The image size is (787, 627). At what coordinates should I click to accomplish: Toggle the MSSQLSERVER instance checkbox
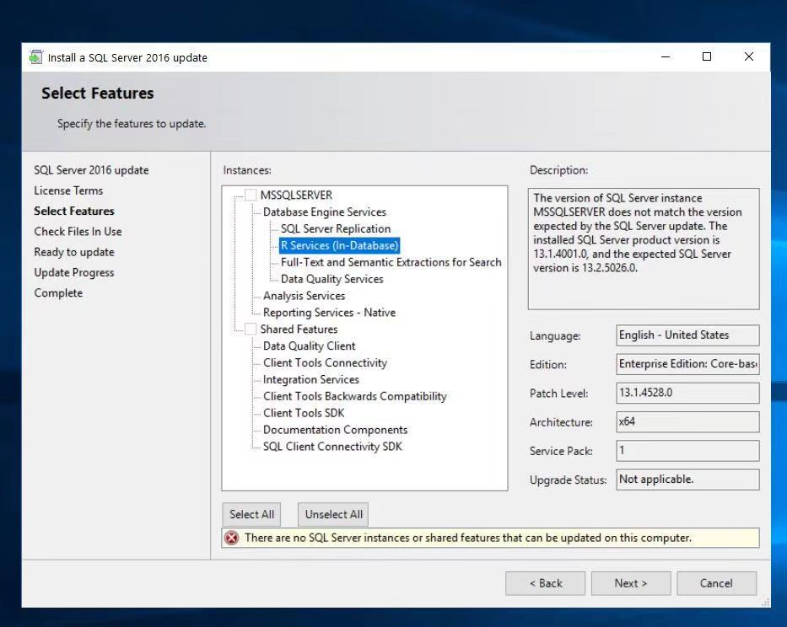[251, 195]
